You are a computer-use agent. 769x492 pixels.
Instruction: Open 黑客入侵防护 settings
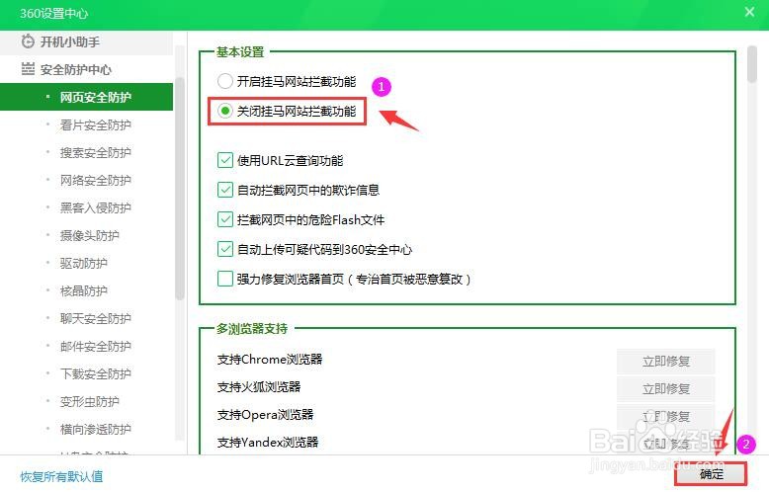pos(95,207)
